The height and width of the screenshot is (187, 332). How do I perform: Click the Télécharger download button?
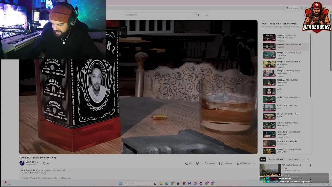point(243,163)
